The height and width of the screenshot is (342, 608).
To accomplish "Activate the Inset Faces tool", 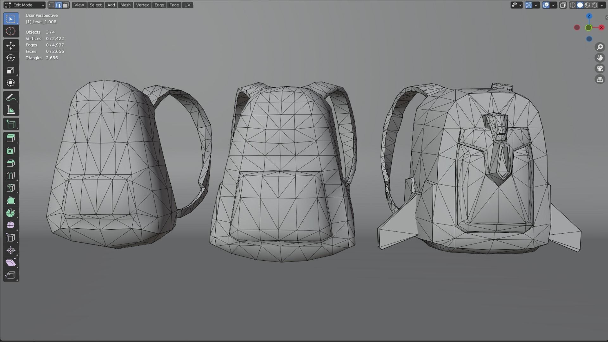I will coord(11,151).
